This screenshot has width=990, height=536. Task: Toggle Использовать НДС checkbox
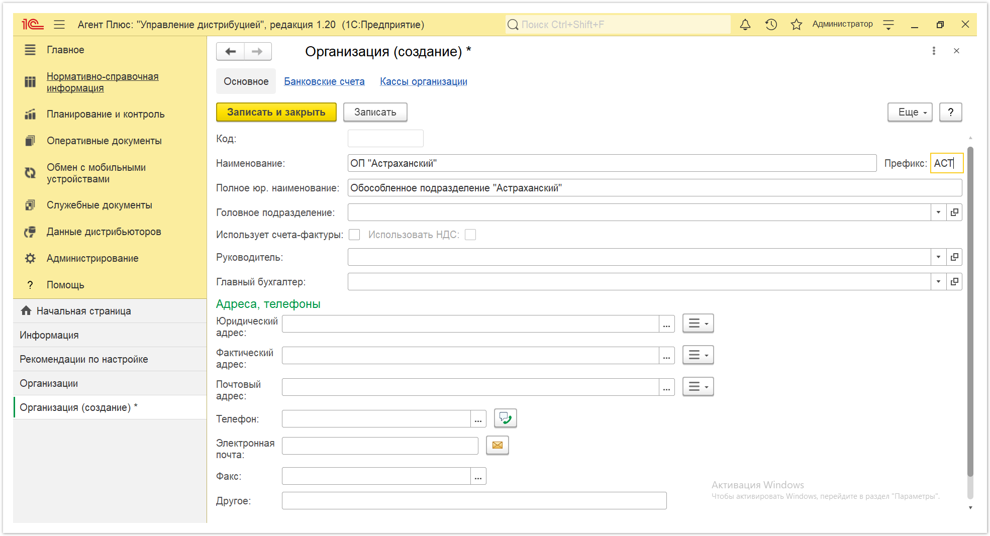pos(470,235)
